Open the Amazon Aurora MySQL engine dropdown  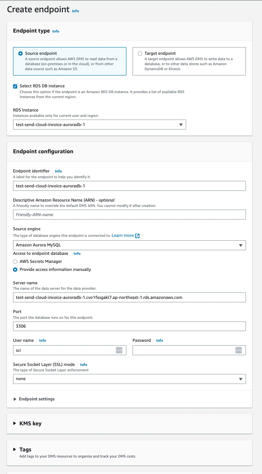[x=129, y=245]
